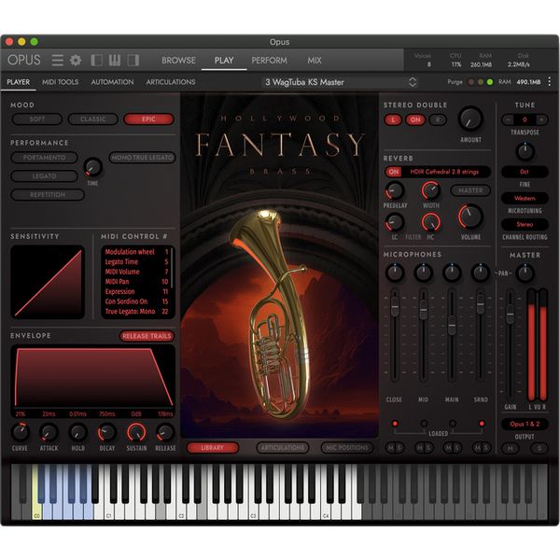Decrease transpose with the minus button
The image size is (560, 560).
(x=509, y=119)
